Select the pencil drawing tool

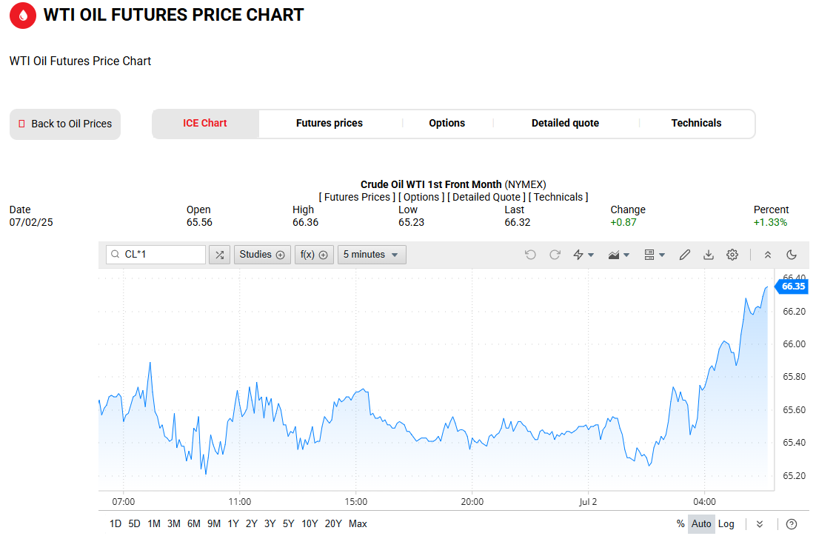pos(685,255)
